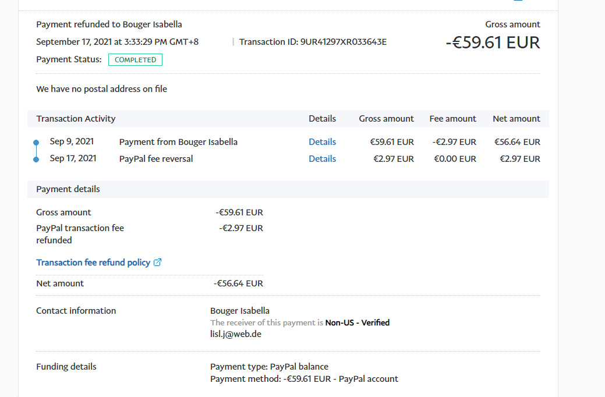
Task: Click the Gross amount column header in table
Action: (386, 119)
